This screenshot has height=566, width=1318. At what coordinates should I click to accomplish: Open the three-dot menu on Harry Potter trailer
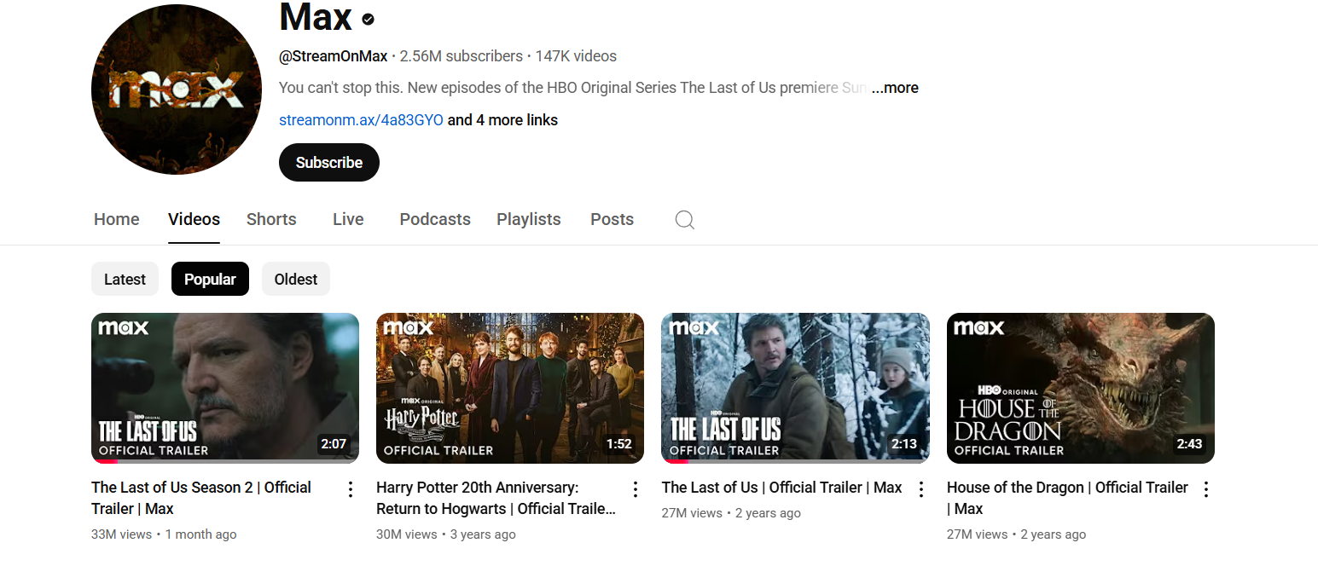[636, 488]
